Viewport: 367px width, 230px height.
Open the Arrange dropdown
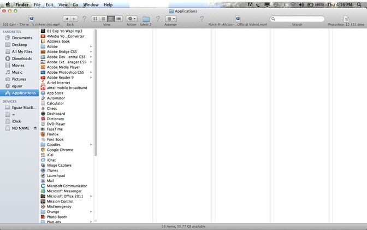click(x=170, y=19)
